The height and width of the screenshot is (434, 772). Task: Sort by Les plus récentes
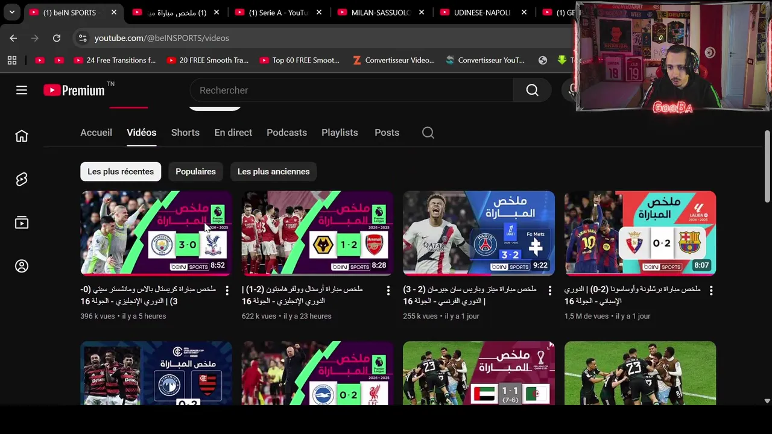pos(121,172)
